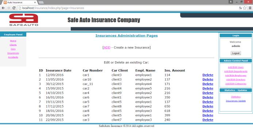Open the Insurances link in Employee Panel
Screen dimensions: 253x136
pyautogui.click(x=13, y=53)
